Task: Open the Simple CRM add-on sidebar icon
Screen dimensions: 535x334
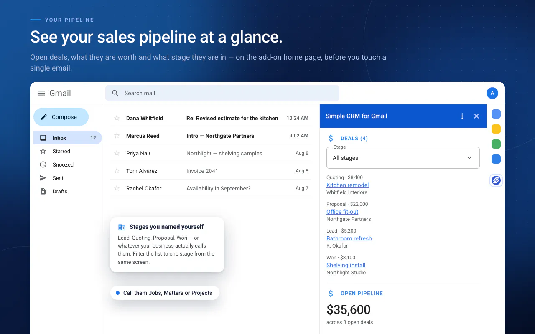Action: (x=496, y=180)
